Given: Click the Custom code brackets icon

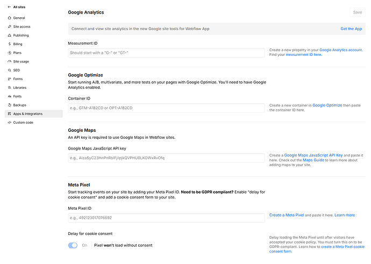Looking at the screenshot, I should [x=9, y=123].
